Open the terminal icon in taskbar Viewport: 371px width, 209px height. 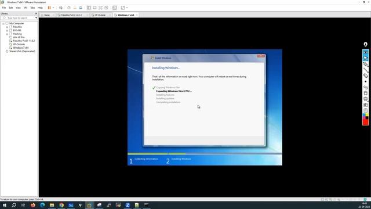click(x=147, y=205)
